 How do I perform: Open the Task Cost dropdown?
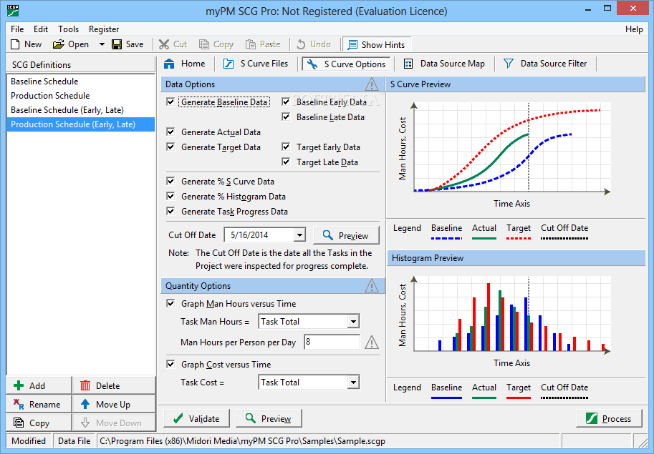[x=353, y=382]
